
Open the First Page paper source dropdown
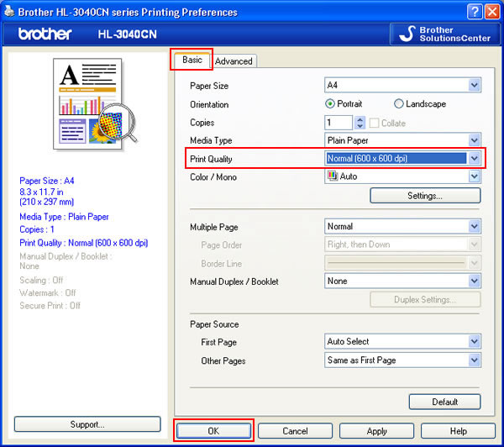[x=402, y=341]
